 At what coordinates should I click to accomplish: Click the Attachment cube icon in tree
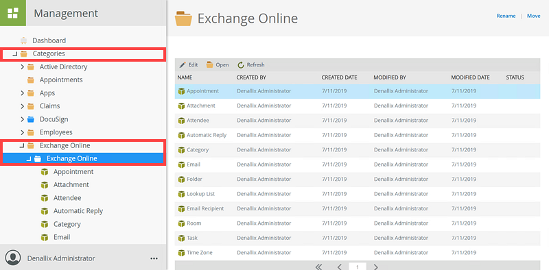tap(44, 185)
